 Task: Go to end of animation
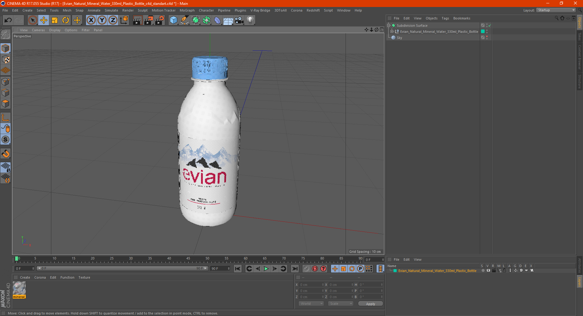point(295,269)
